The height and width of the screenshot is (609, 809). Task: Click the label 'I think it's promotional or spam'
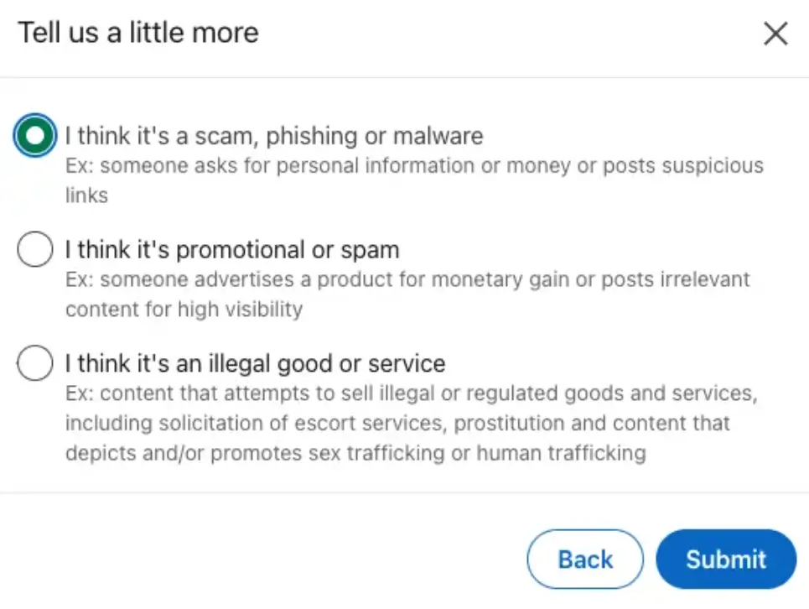point(232,249)
